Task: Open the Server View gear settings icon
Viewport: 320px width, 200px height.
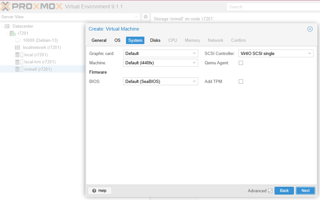Action: pos(146,17)
